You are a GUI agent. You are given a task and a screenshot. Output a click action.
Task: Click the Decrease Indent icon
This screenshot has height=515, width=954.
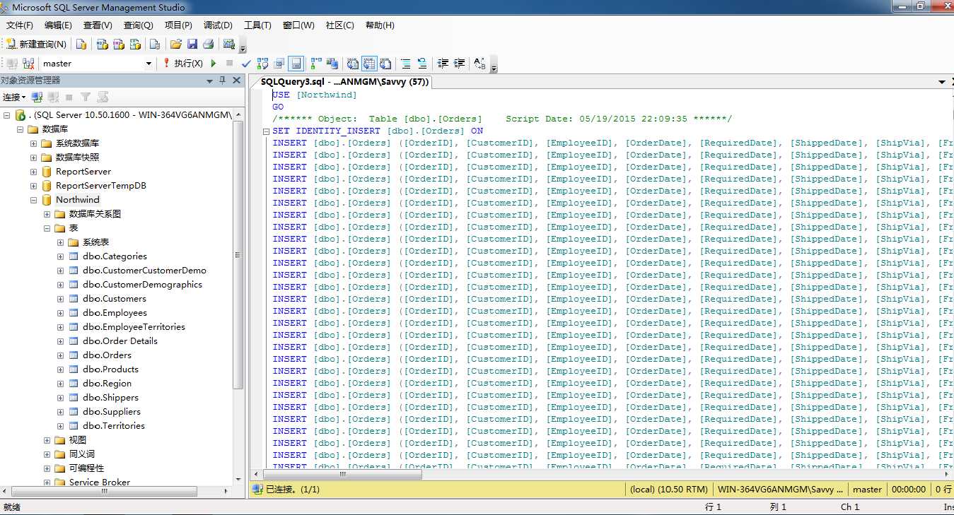click(x=443, y=63)
